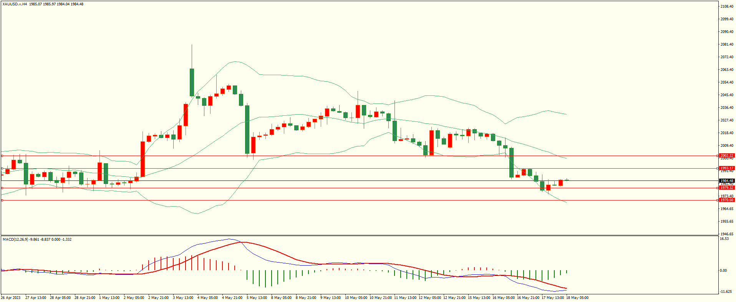Click the 28 Apr 21:00 time label
The width and height of the screenshot is (736, 302).
click(85, 298)
